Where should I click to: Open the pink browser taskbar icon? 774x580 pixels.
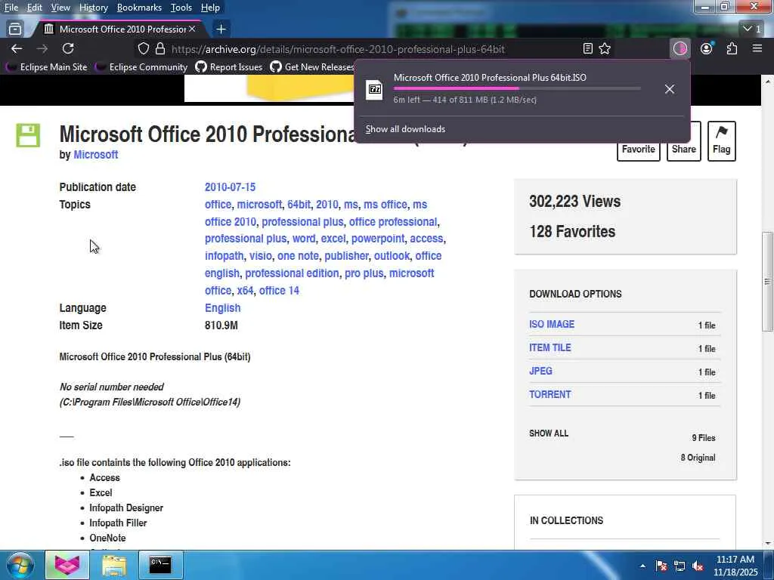coord(67,565)
